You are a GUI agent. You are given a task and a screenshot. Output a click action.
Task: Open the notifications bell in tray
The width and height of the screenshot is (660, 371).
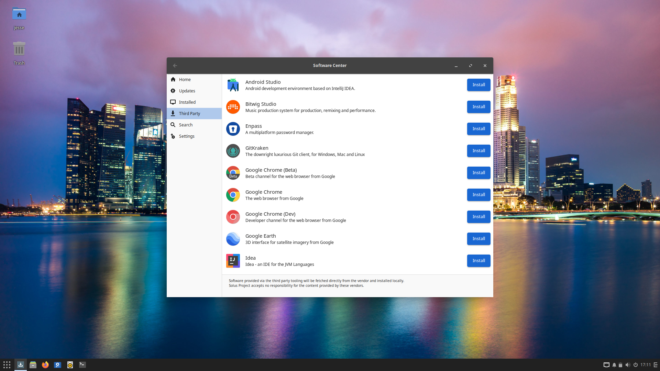point(614,365)
